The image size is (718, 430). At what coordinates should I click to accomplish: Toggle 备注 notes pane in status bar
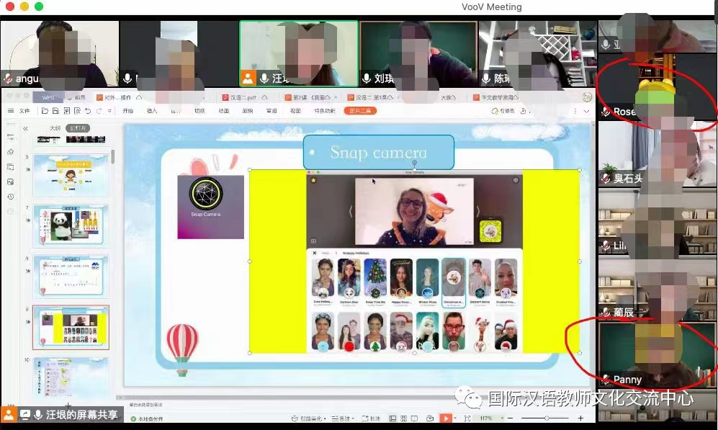[x=341, y=418]
